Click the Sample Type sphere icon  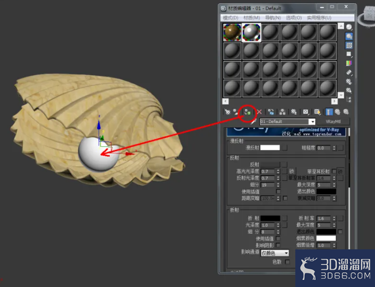point(349,27)
